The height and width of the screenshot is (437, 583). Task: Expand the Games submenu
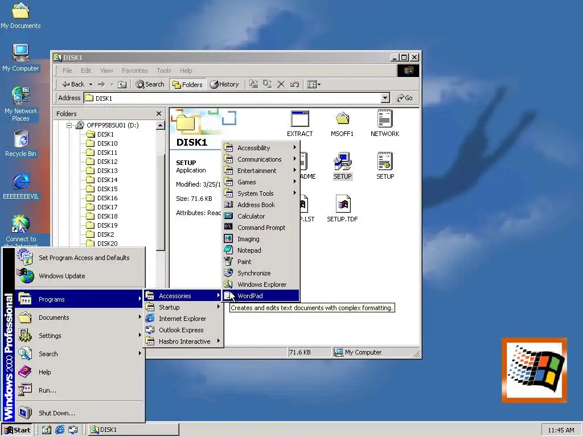coord(261,182)
